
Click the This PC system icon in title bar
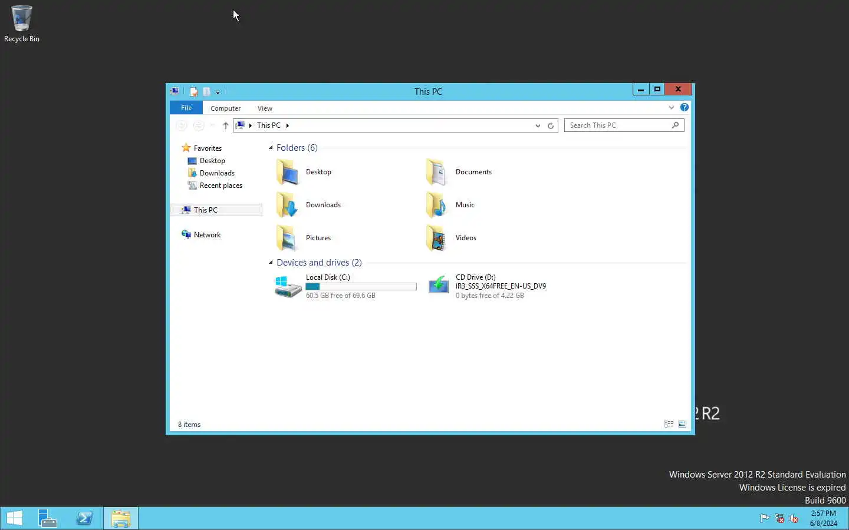point(175,91)
